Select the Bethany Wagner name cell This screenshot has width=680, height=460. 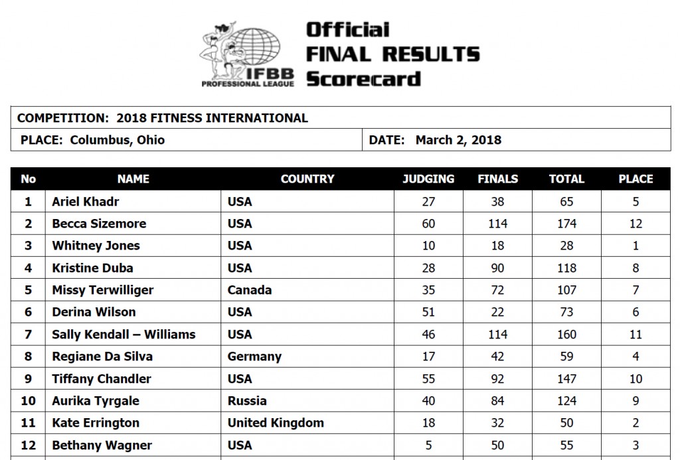tap(102, 445)
